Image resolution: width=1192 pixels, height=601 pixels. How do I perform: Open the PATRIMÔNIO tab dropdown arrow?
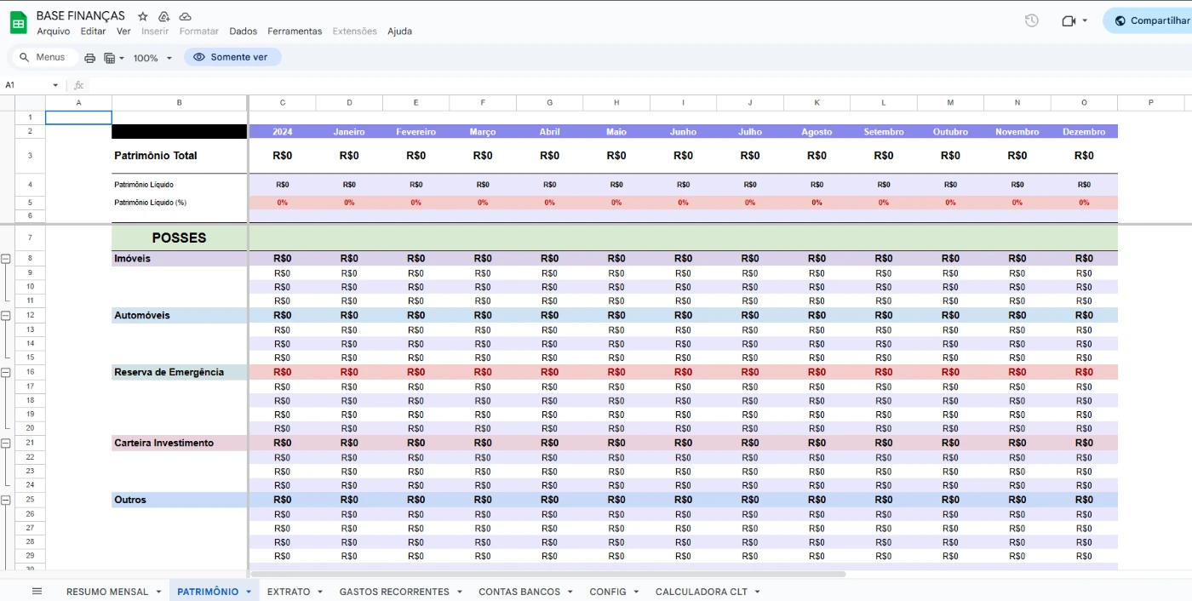coord(249,592)
